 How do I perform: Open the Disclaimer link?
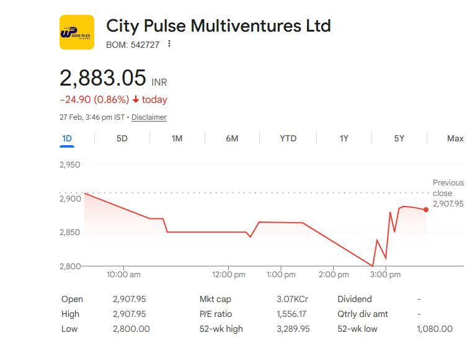coord(149,117)
